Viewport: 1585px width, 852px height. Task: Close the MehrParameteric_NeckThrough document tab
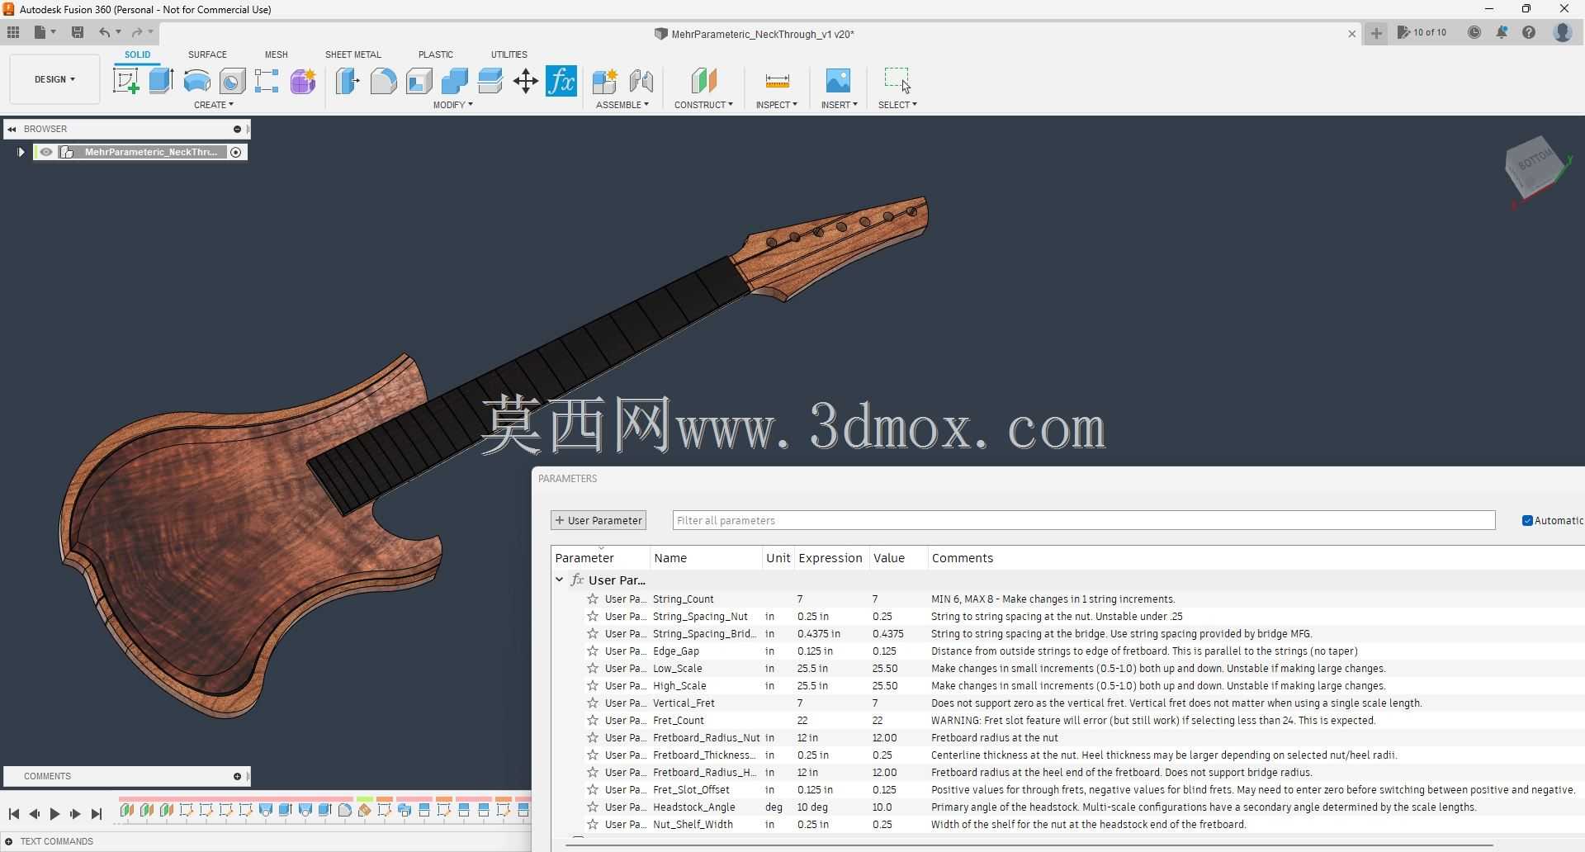(1351, 34)
